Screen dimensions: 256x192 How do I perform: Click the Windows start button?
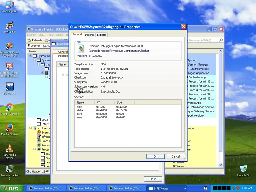pyautogui.click(x=12, y=188)
